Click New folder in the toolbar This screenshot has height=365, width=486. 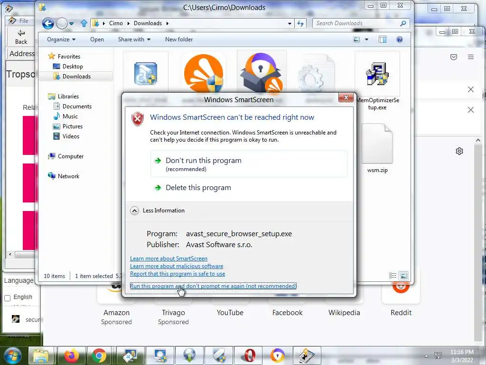179,39
